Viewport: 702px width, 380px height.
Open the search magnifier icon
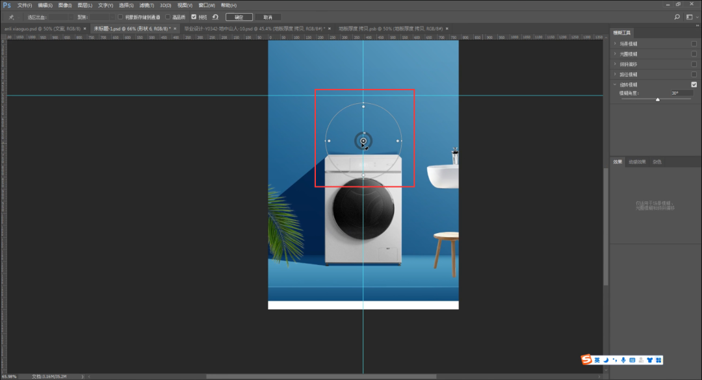coord(677,17)
